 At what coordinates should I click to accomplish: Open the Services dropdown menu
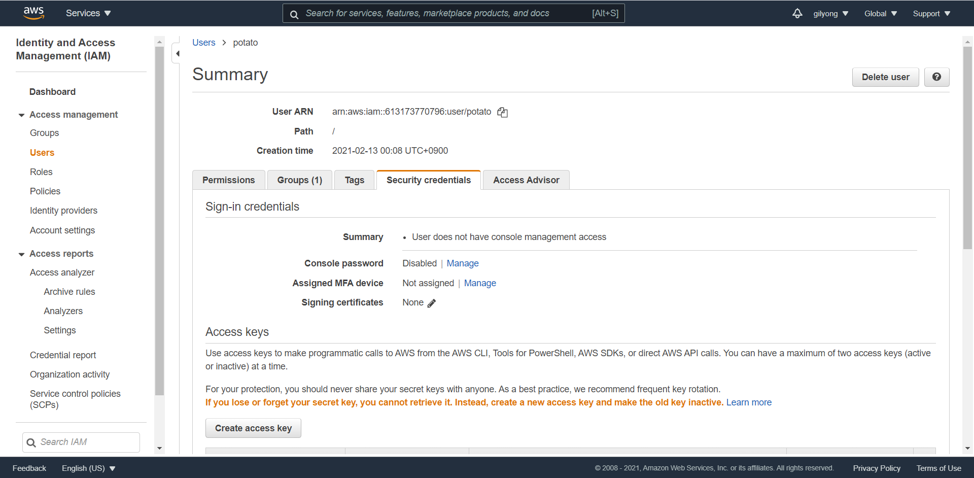pos(88,13)
